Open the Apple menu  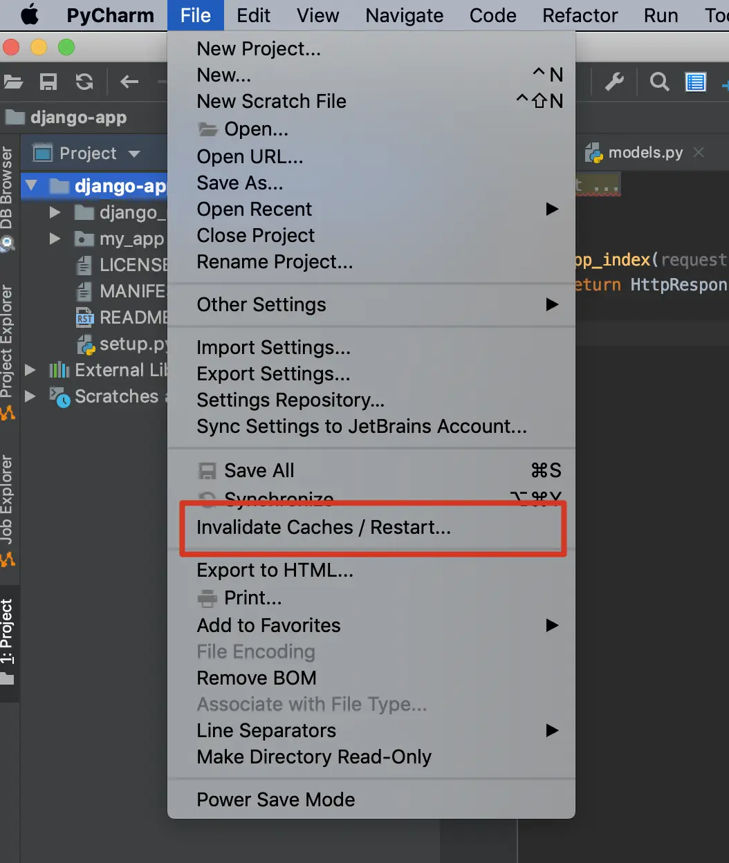point(29,15)
